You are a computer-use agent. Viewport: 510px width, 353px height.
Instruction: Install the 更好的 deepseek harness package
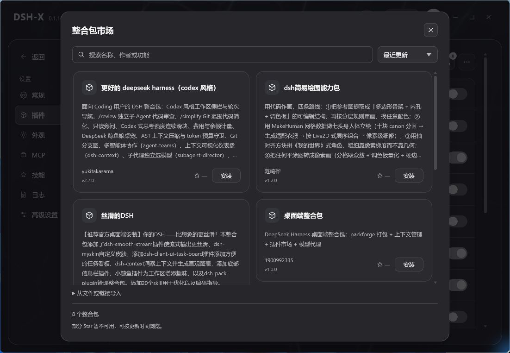point(226,176)
